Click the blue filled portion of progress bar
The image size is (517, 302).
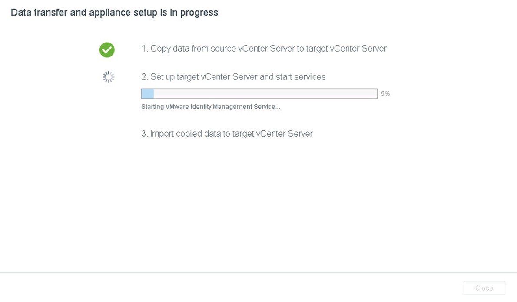point(148,94)
